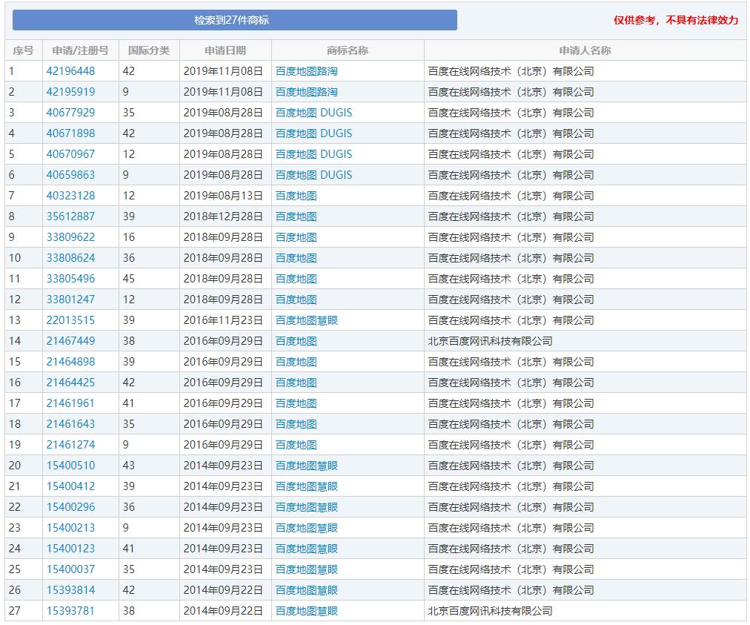Open registration number 40671898

(x=70, y=133)
